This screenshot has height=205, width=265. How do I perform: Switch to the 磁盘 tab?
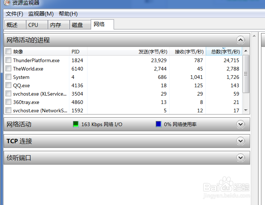point(80,25)
